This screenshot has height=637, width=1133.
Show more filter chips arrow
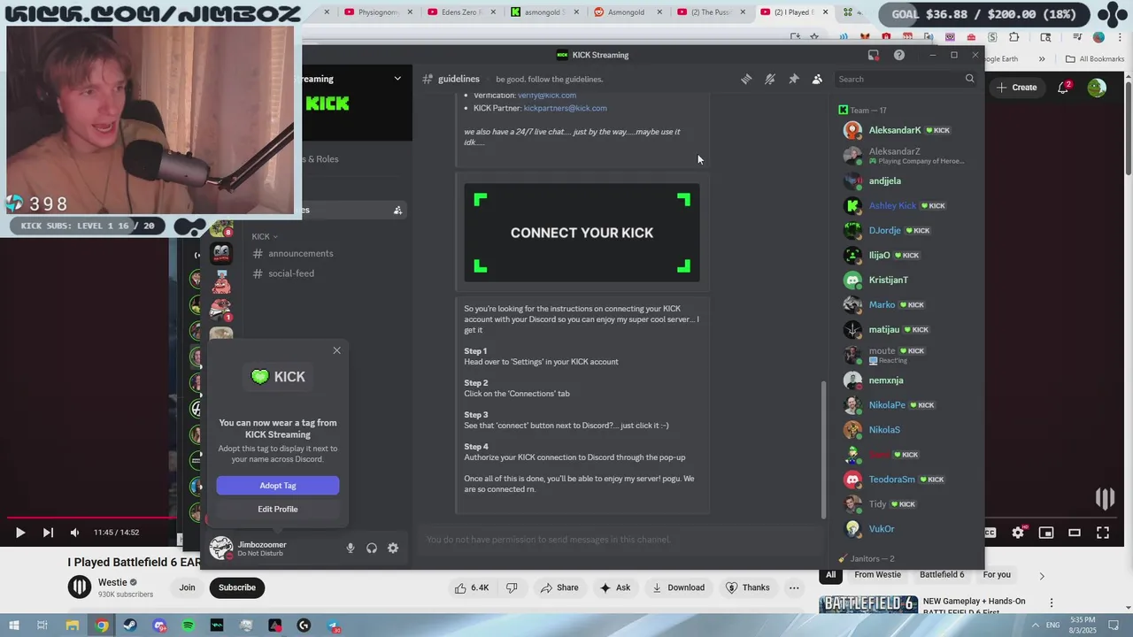(1042, 576)
